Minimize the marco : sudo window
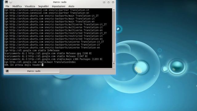This screenshot has height=111, width=197. coord(104,2)
